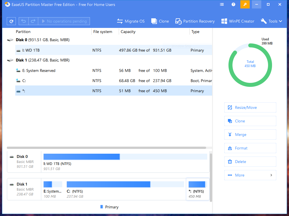Select the I: WD 1TB partition row
Screen dimensions: 289x216
(x=114, y=50)
